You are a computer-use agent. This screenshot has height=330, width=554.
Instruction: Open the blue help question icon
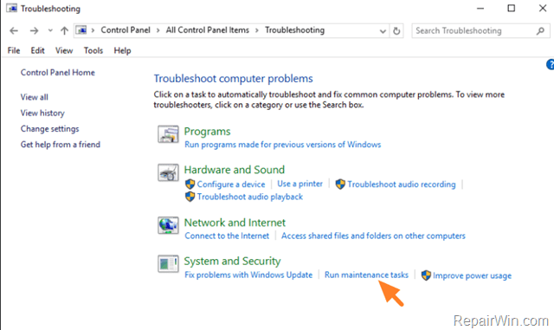click(x=551, y=64)
